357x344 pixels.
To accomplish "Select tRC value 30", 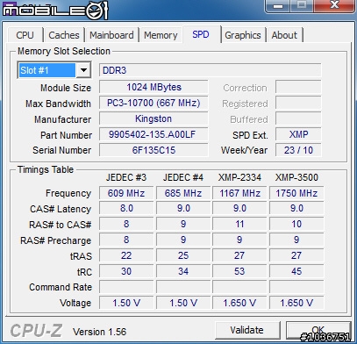I will [126, 271].
